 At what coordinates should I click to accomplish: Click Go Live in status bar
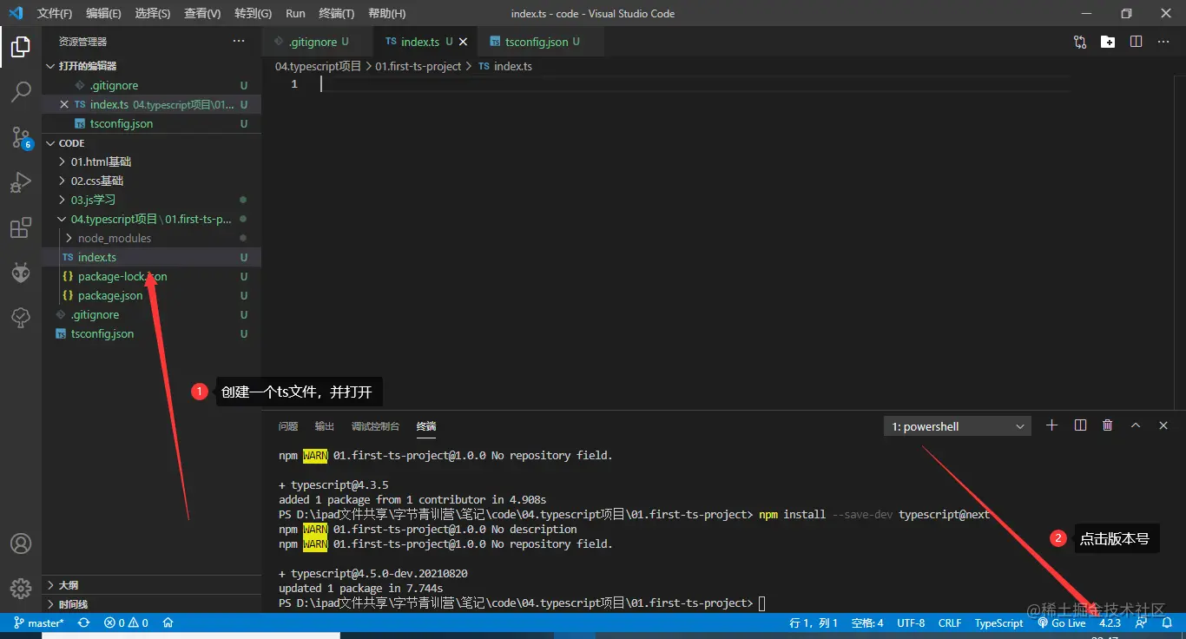point(1062,623)
